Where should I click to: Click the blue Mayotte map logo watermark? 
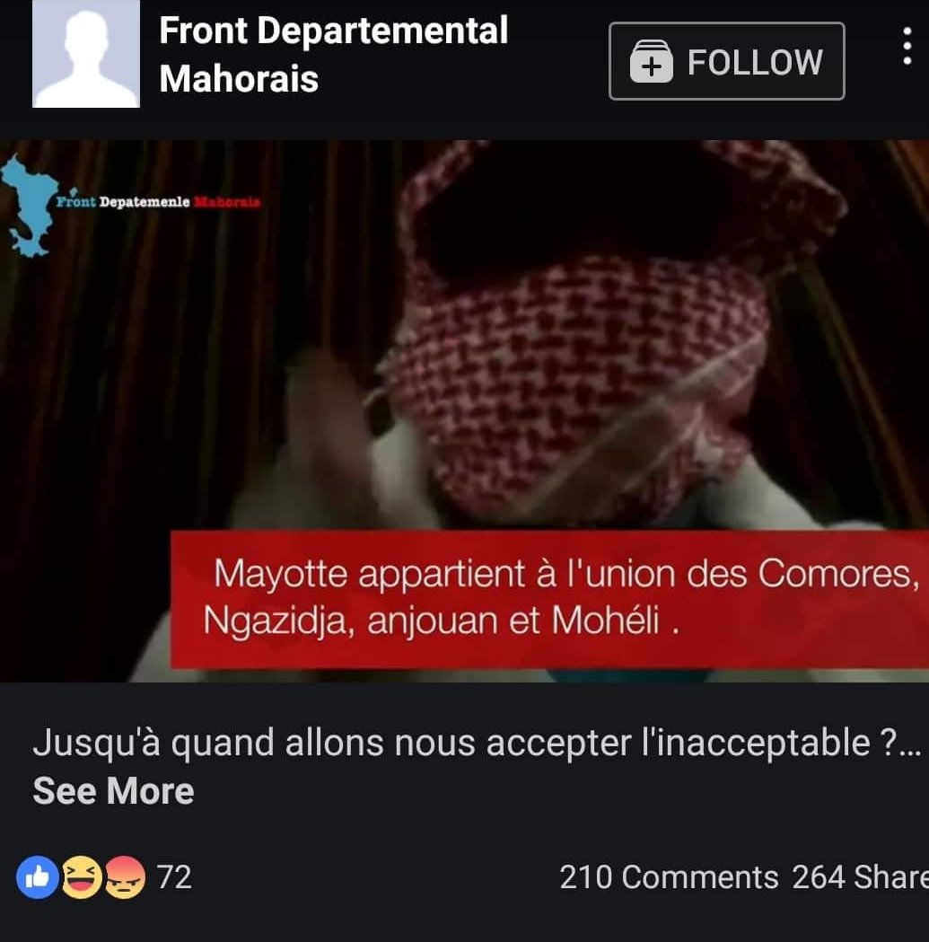[x=30, y=206]
